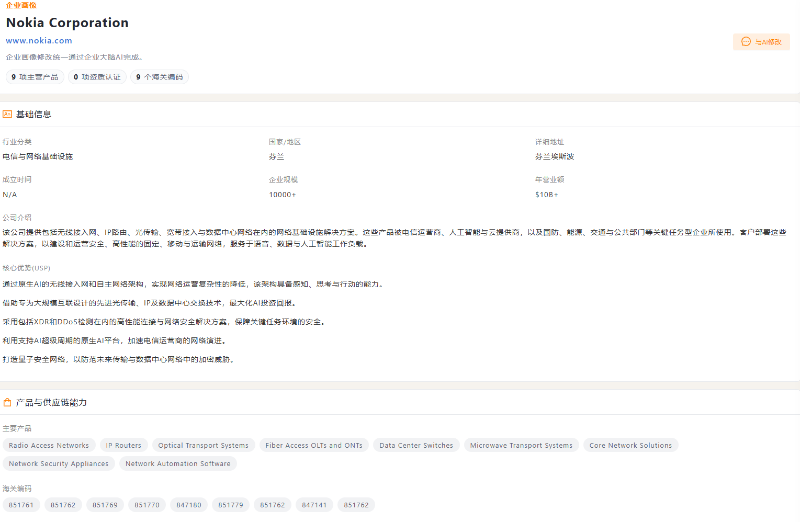Image resolution: width=800 pixels, height=522 pixels.
Task: Click the 详细地址 field label
Action: coord(549,142)
